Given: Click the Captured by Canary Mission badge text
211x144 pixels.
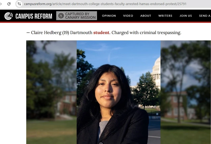Looking at the screenshot, I should pyautogui.click(x=80, y=16).
